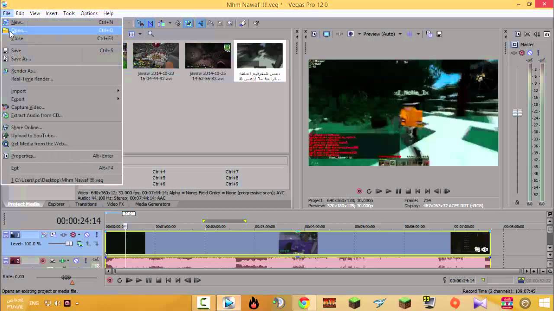Switch to Media Generators tab
554x311 pixels.
click(x=153, y=204)
